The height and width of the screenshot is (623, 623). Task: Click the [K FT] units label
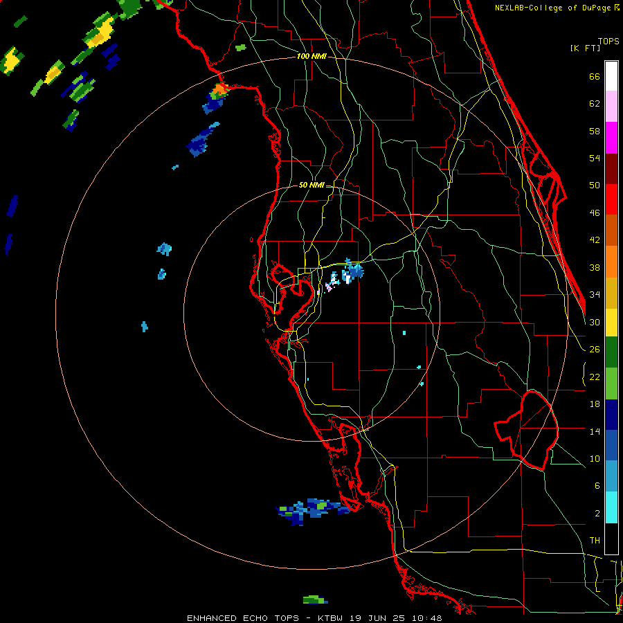pos(585,48)
